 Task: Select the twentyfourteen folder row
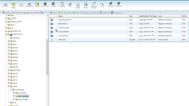click(119, 28)
